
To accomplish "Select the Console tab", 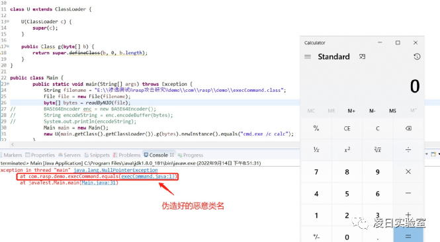I will 156,155.
